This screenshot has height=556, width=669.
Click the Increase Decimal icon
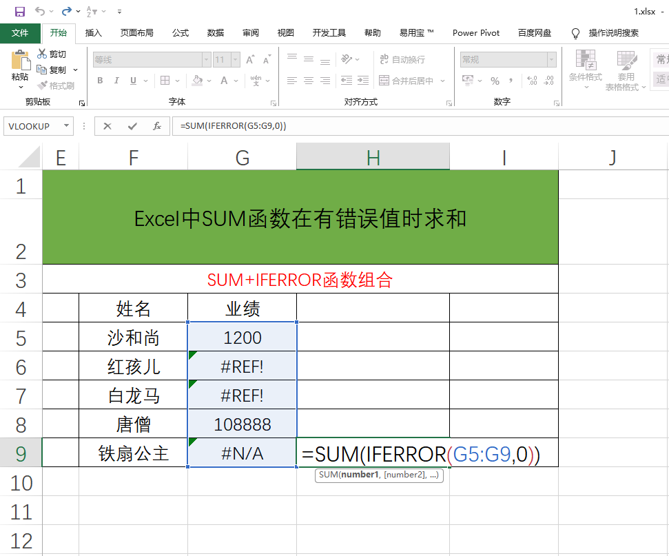click(532, 81)
